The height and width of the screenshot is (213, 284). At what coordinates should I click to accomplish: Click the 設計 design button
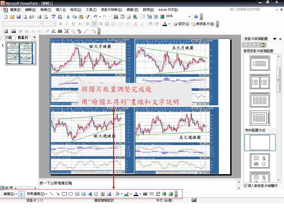181,24
